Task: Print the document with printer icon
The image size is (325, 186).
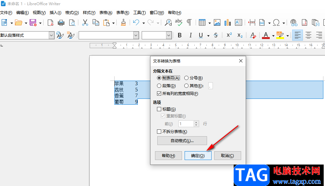Action: click(61, 23)
